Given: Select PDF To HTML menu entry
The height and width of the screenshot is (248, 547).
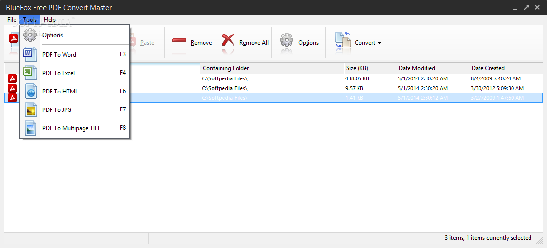Looking at the screenshot, I should tap(75, 92).
